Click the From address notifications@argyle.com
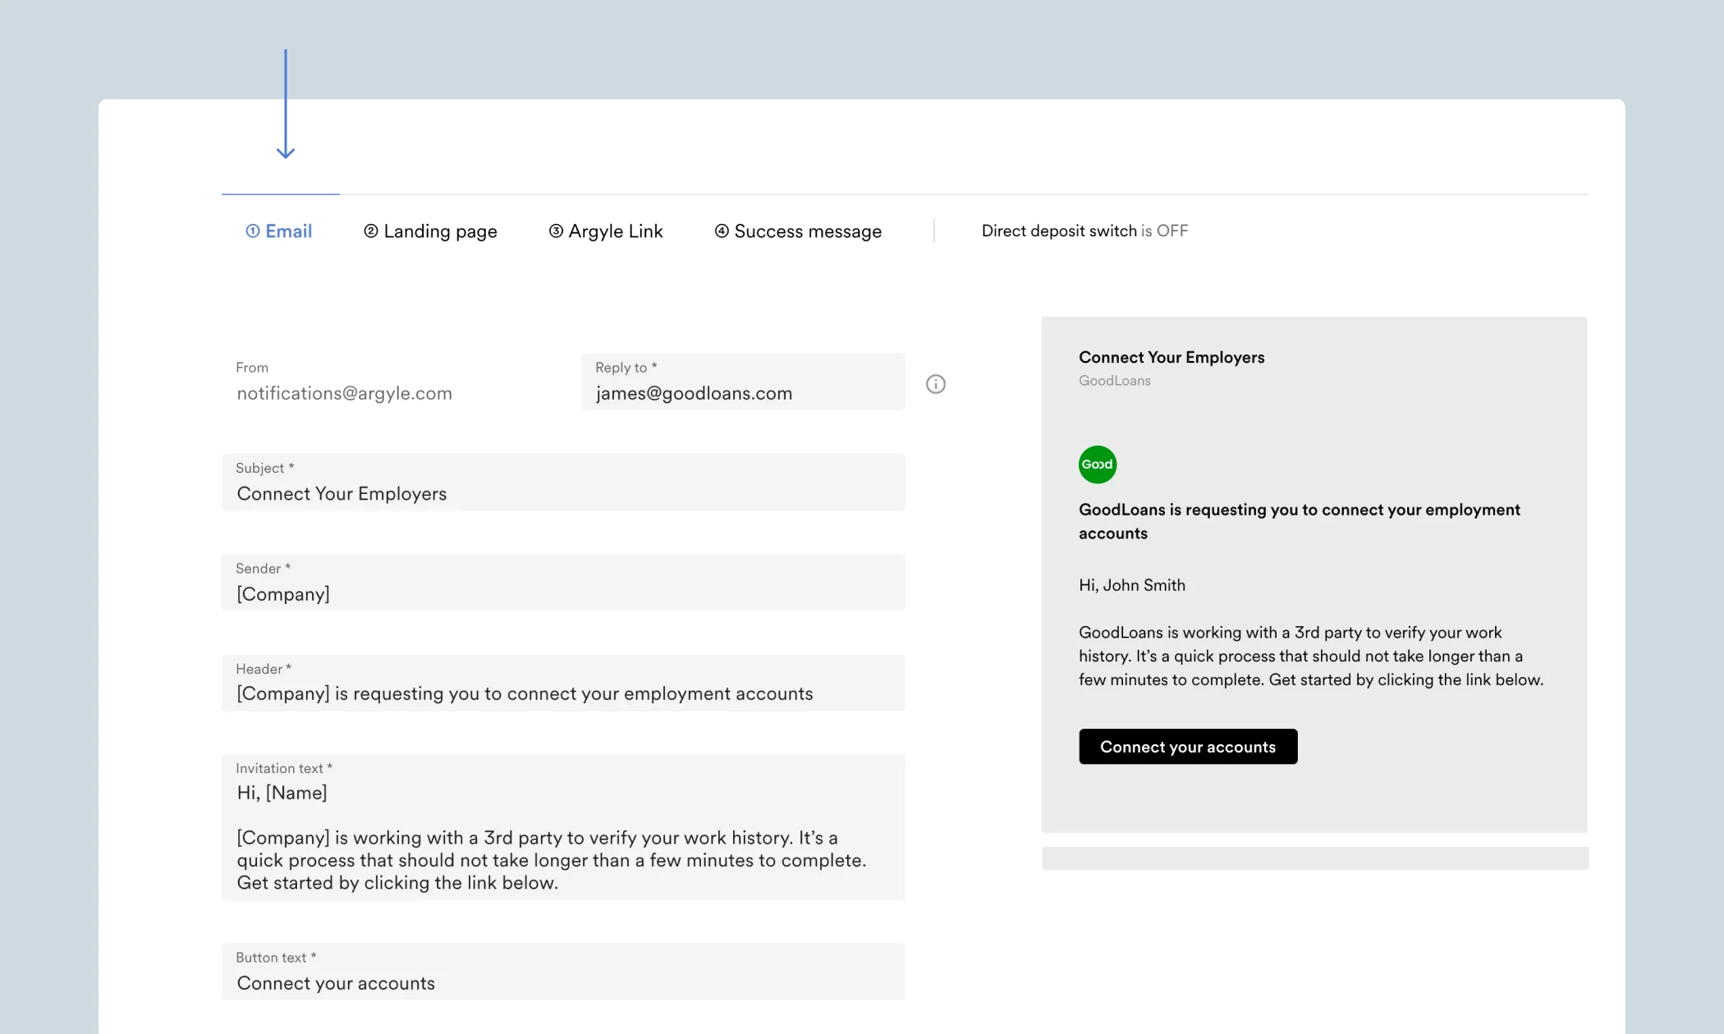Image resolution: width=1724 pixels, height=1034 pixels. [x=344, y=394]
